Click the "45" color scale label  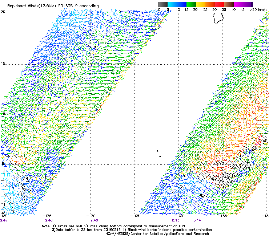tap(242, 10)
